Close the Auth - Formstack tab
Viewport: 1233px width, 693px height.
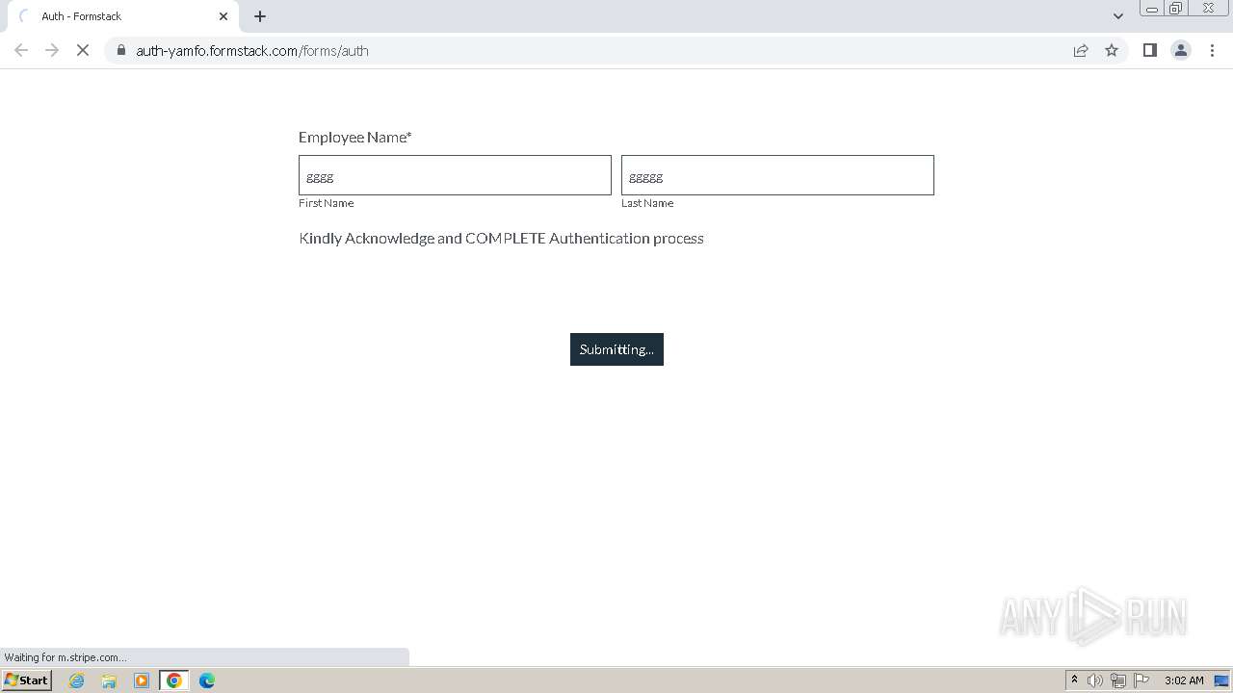(223, 16)
